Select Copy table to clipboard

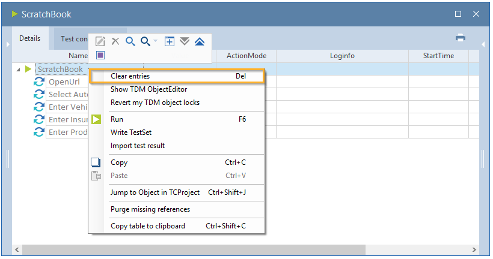148,226
